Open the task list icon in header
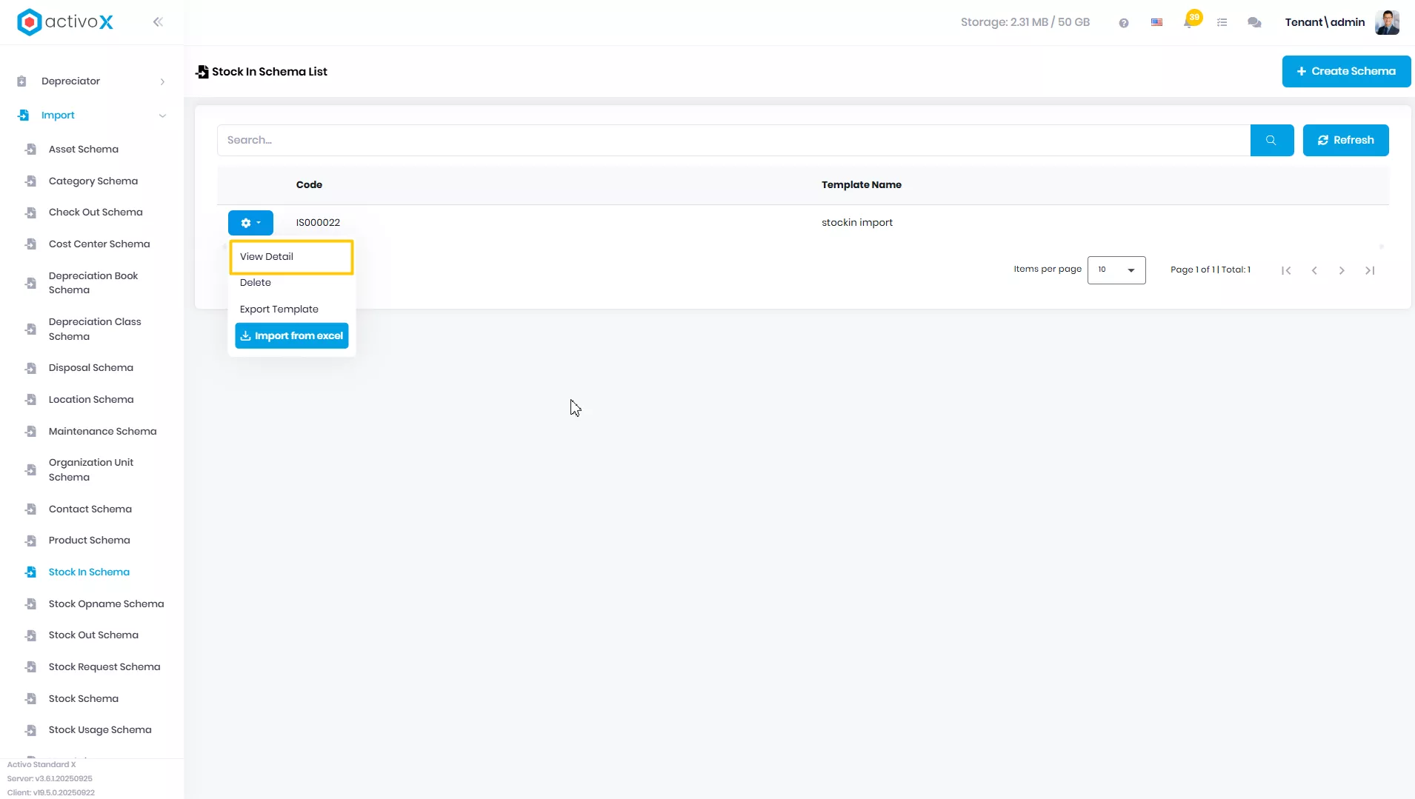This screenshot has height=799, width=1415. pyautogui.click(x=1222, y=23)
